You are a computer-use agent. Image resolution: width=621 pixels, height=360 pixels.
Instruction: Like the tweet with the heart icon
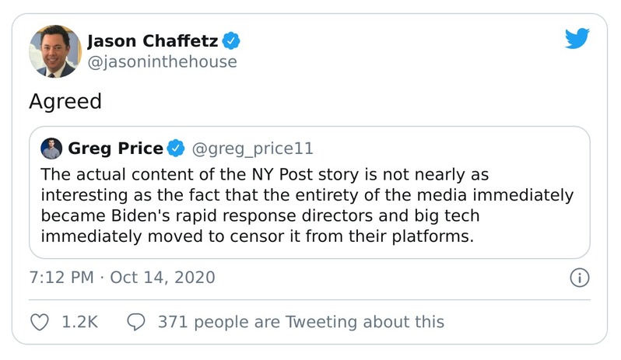39,321
